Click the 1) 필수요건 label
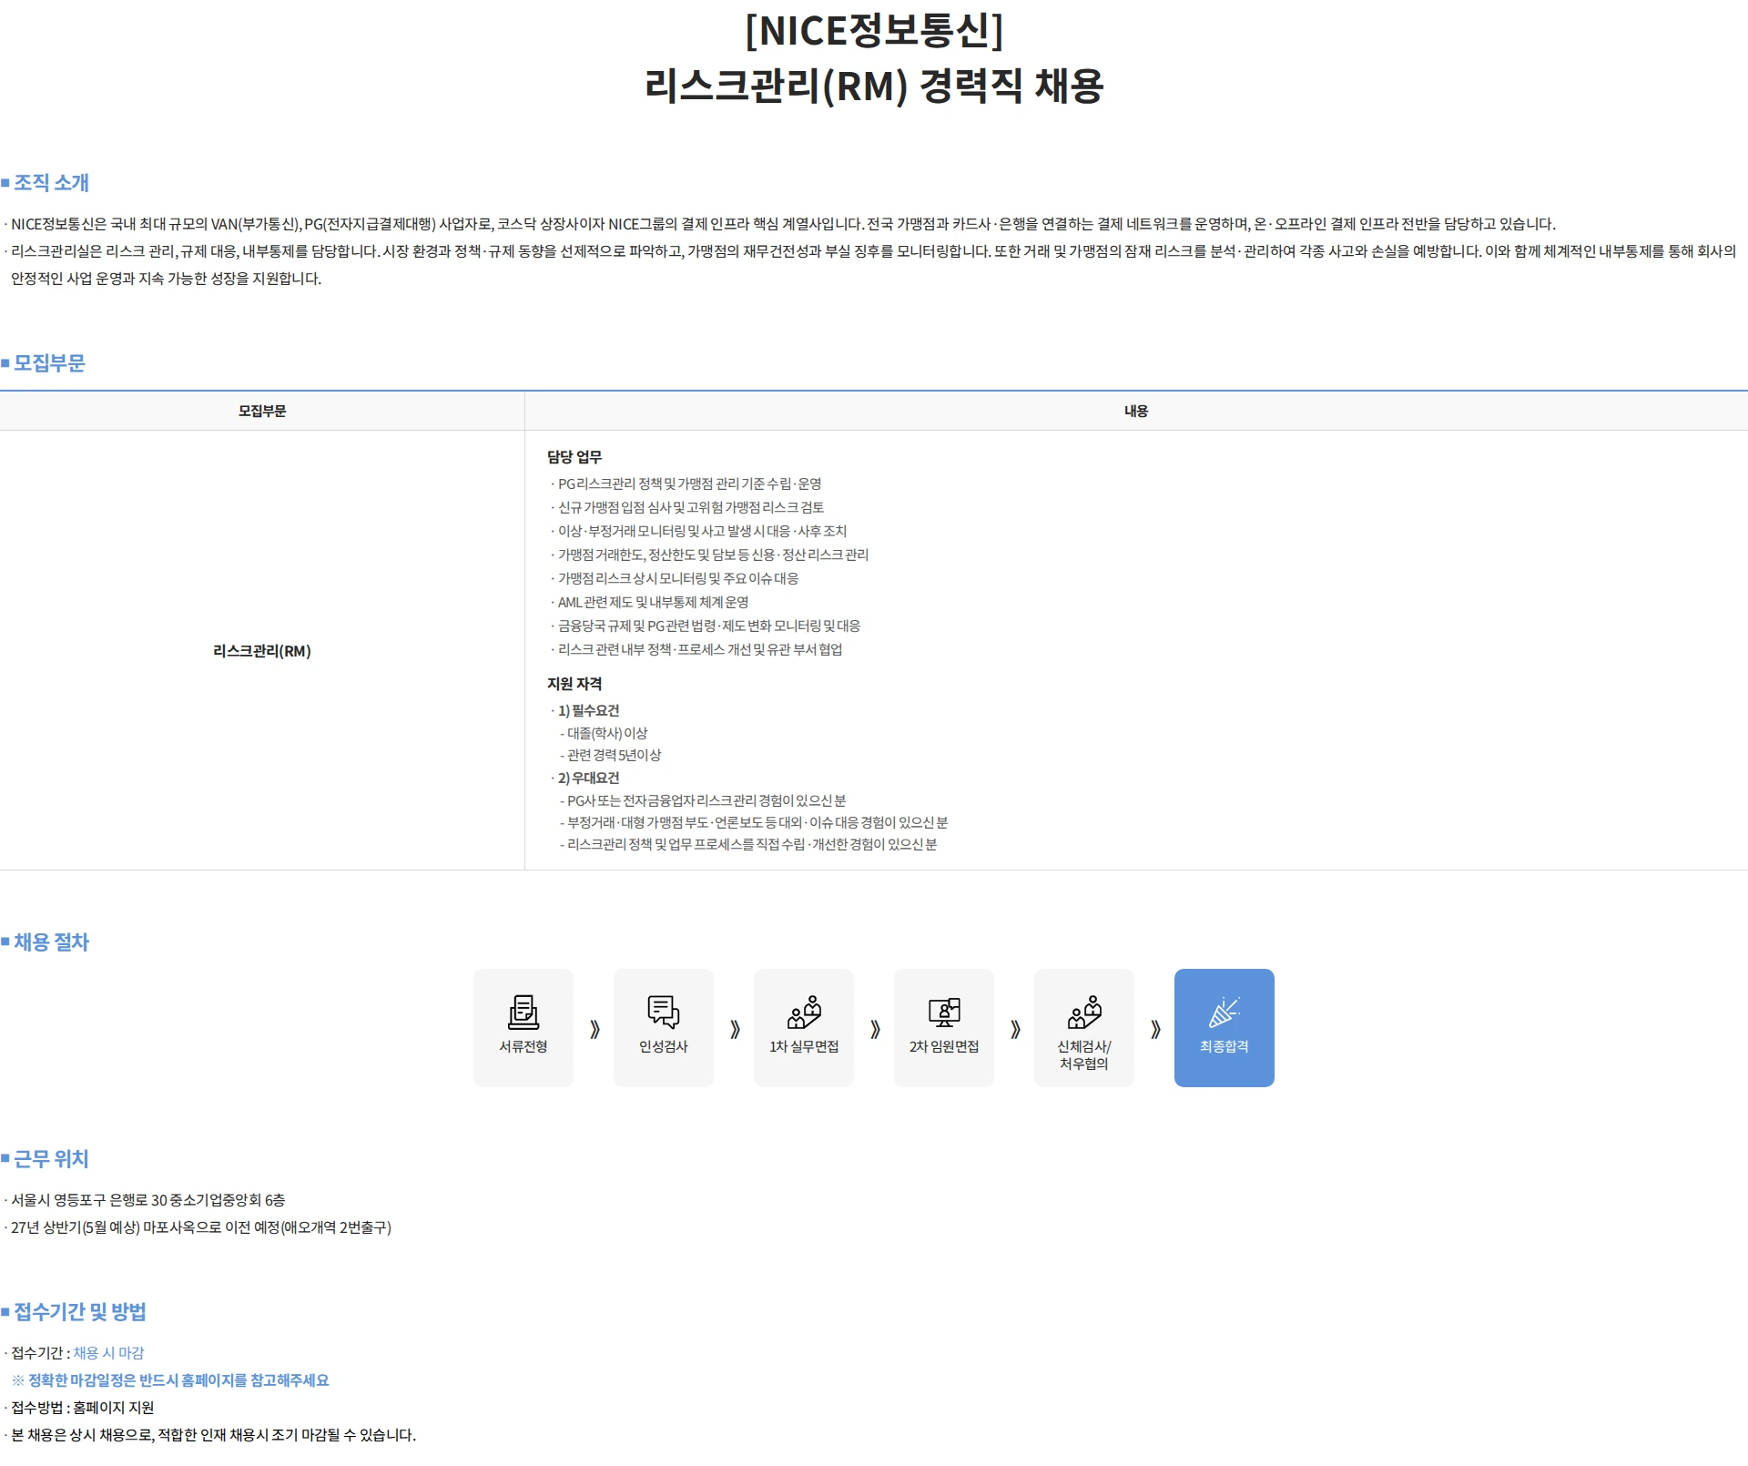This screenshot has height=1466, width=1748. pyautogui.click(x=588, y=710)
